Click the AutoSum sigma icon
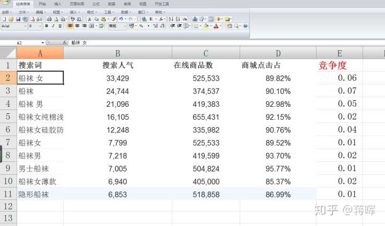 (151, 19)
